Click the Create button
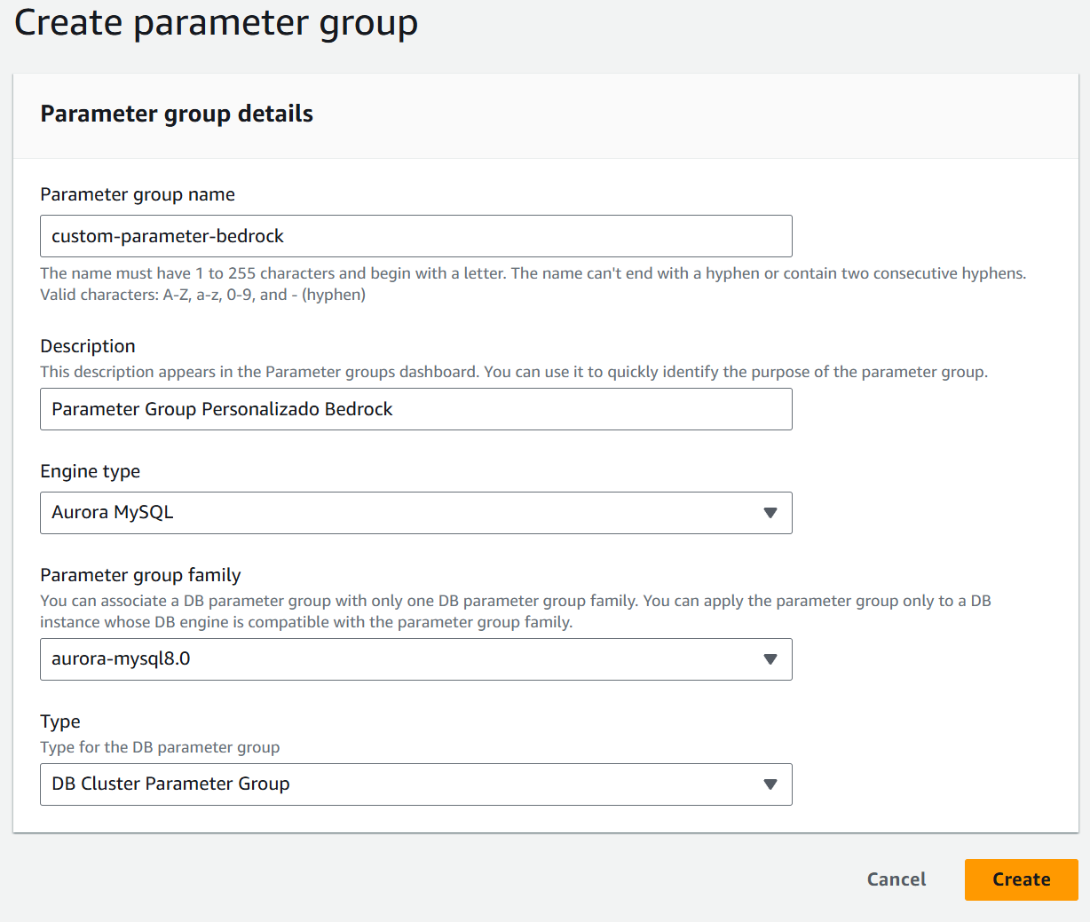Viewport: 1090px width, 922px height. [1021, 879]
